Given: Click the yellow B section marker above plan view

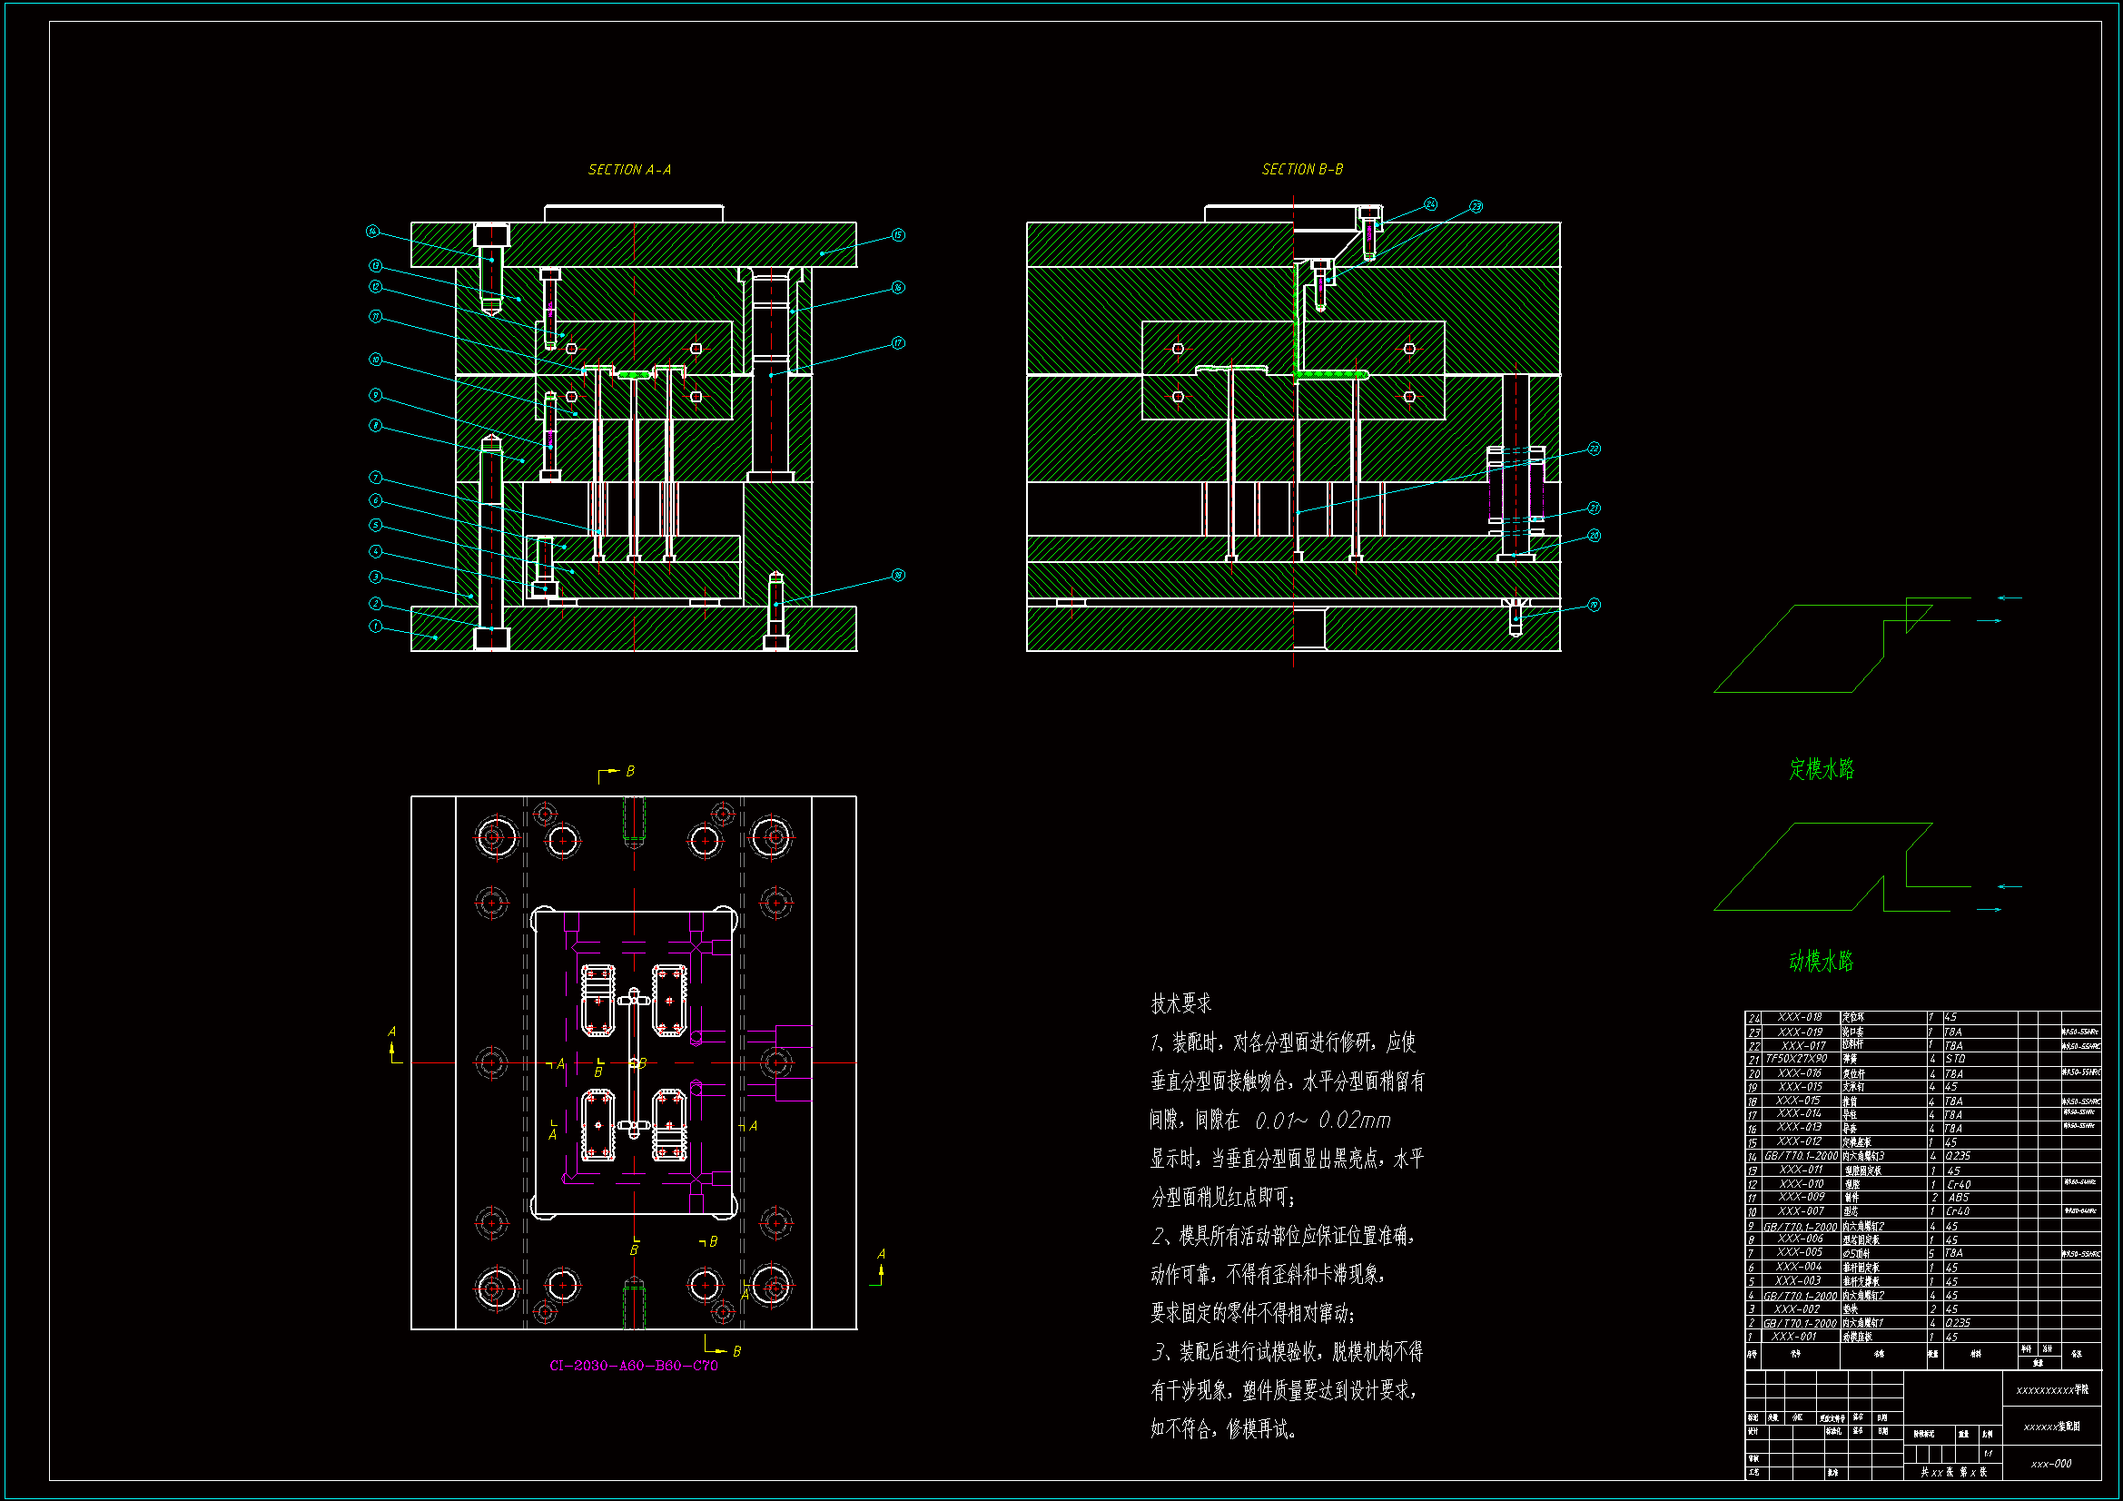Looking at the screenshot, I should [x=629, y=771].
